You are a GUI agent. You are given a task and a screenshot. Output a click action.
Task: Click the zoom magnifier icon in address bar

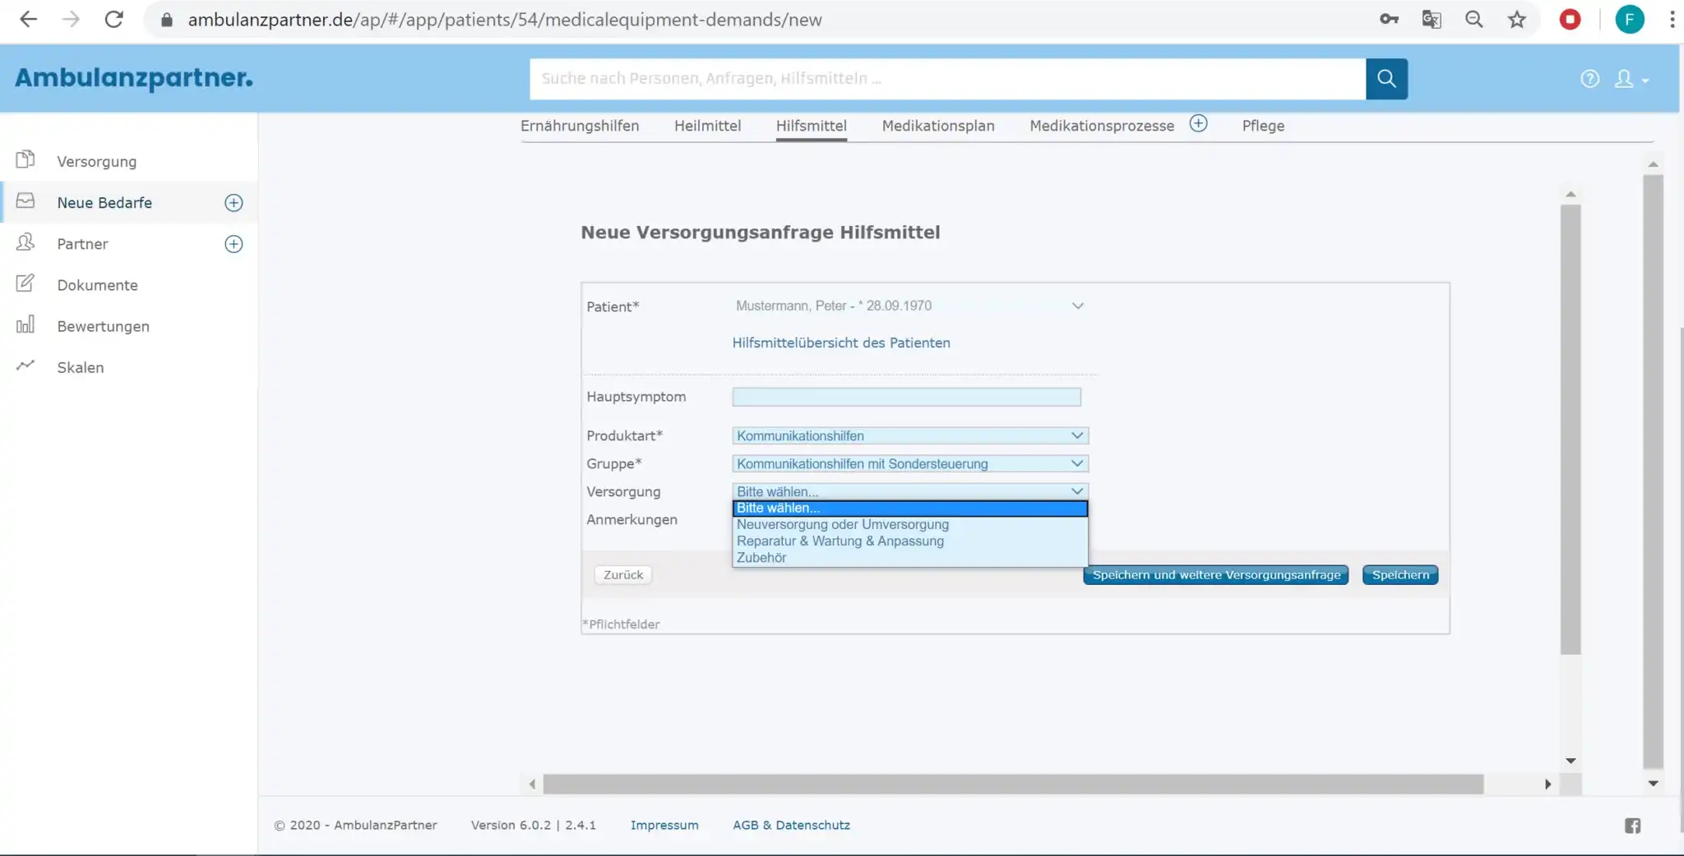point(1474,20)
